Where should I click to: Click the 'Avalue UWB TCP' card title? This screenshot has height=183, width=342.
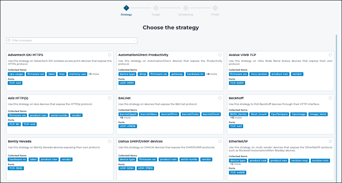pyautogui.click(x=242, y=55)
